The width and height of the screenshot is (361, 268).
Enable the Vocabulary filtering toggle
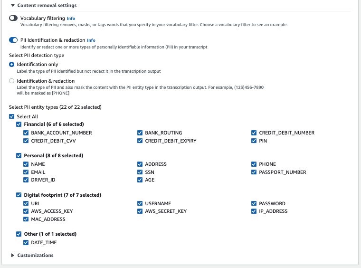[13, 18]
